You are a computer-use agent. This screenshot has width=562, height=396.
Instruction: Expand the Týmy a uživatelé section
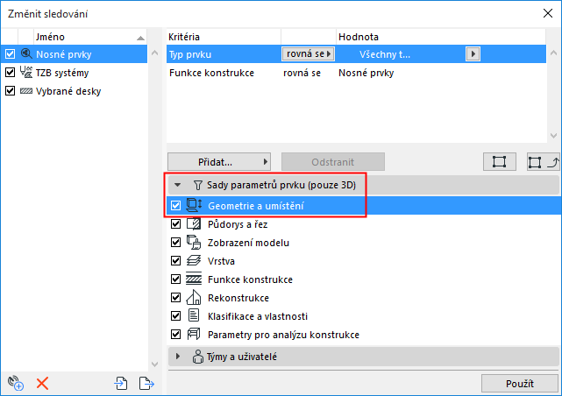(x=178, y=357)
